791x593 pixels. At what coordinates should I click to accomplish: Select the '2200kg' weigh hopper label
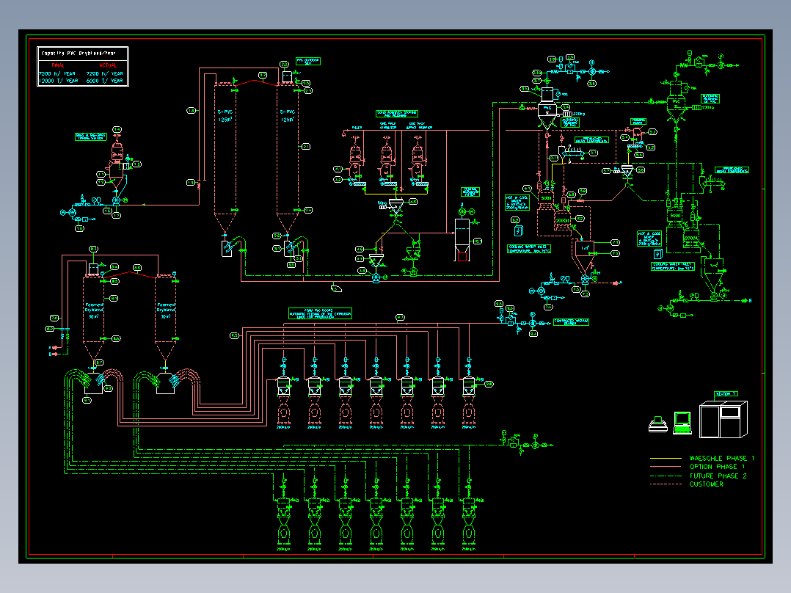[579, 114]
